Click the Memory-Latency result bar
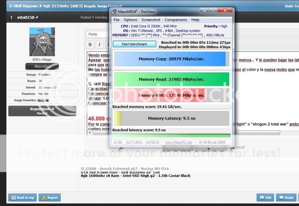The image size is (299, 206). 171,118
